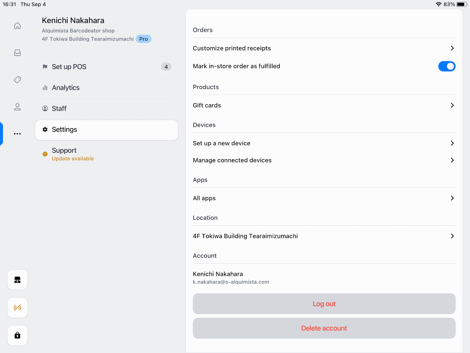Tap the disconnected reader status icon
This screenshot has height=353, width=470.
click(17, 308)
